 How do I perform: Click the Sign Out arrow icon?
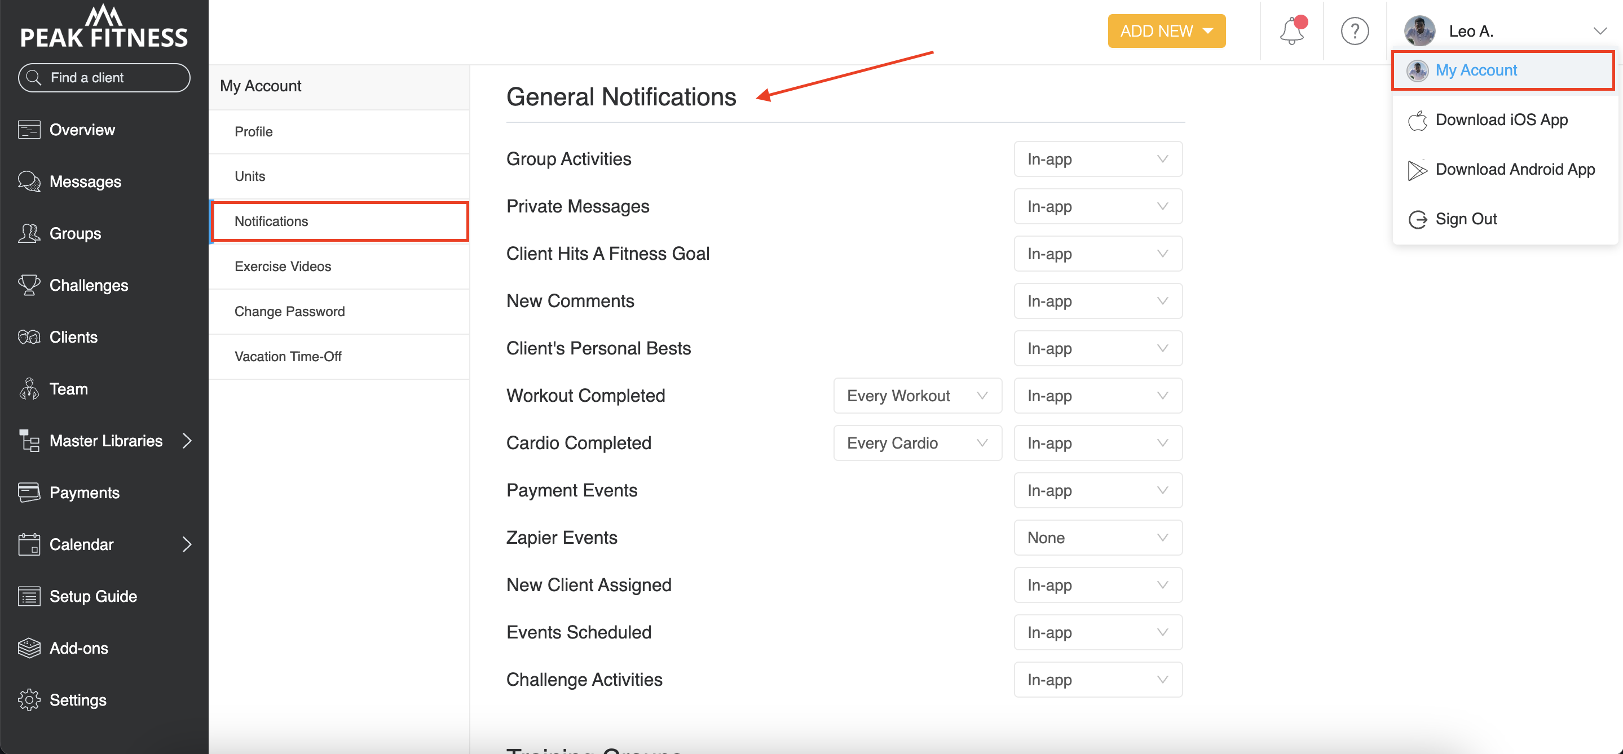click(x=1418, y=219)
